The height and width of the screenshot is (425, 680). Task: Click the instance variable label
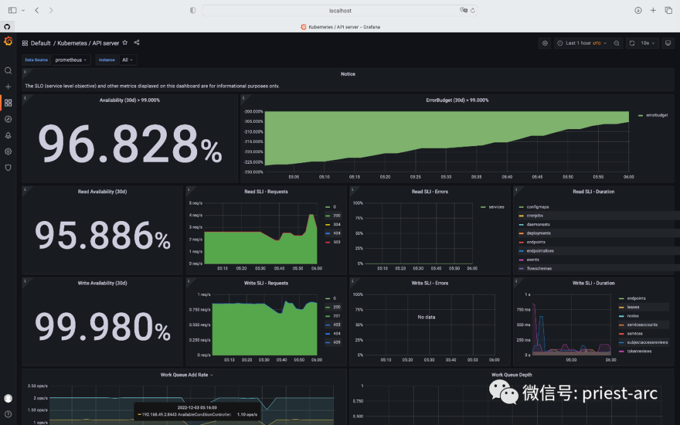coord(106,60)
